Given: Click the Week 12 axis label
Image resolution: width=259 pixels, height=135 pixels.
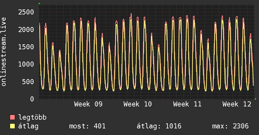Looking at the screenshot, I should coord(237,104).
